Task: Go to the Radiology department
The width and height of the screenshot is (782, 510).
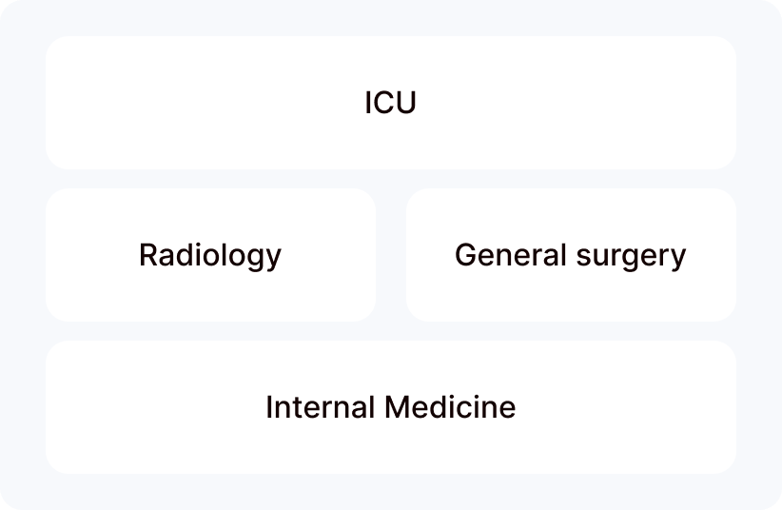Action: coord(210,255)
